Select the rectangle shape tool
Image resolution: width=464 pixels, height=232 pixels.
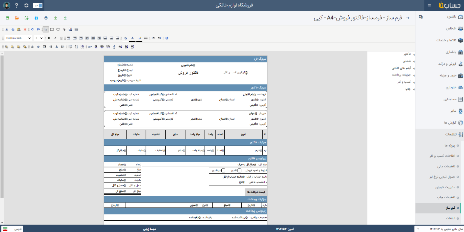[x=52, y=29]
